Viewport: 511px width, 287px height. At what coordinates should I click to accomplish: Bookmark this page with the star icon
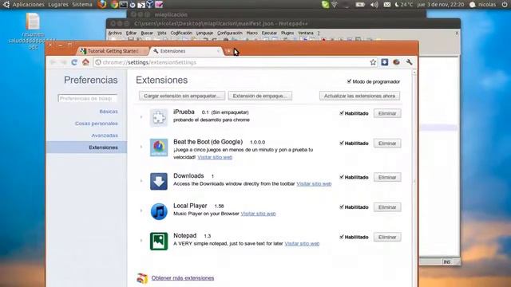click(x=373, y=62)
